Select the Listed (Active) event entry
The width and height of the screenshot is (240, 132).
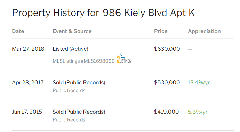click(70, 49)
